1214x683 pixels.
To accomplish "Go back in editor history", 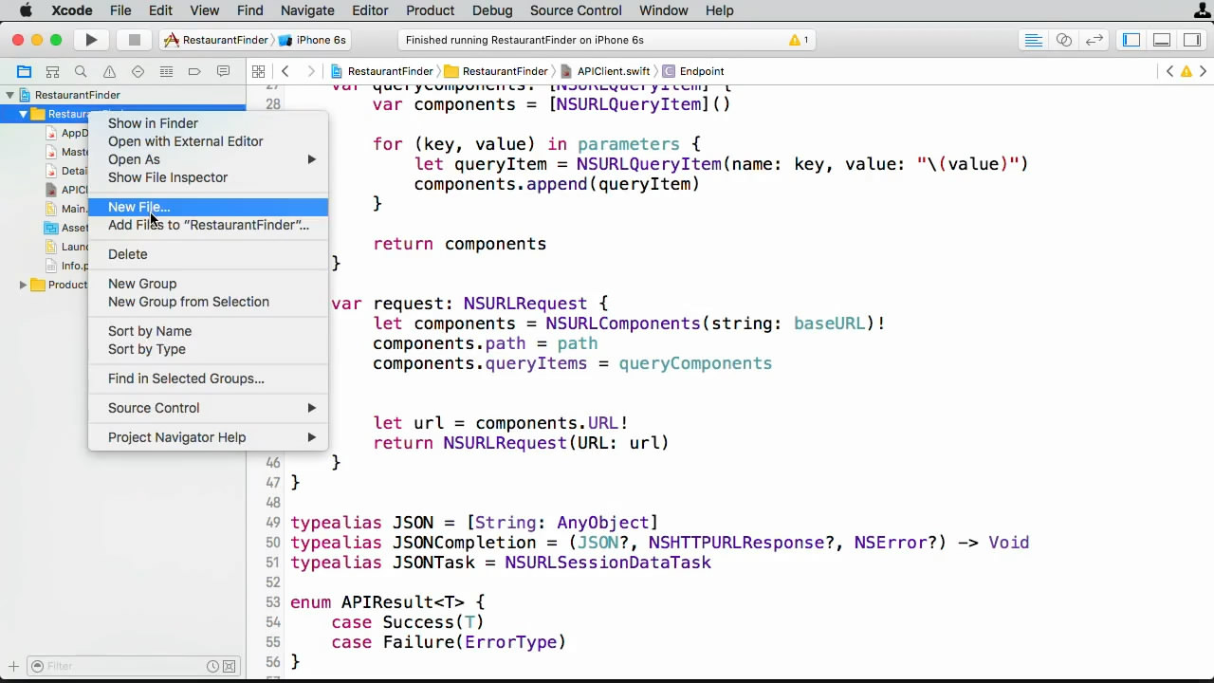I will (285, 71).
